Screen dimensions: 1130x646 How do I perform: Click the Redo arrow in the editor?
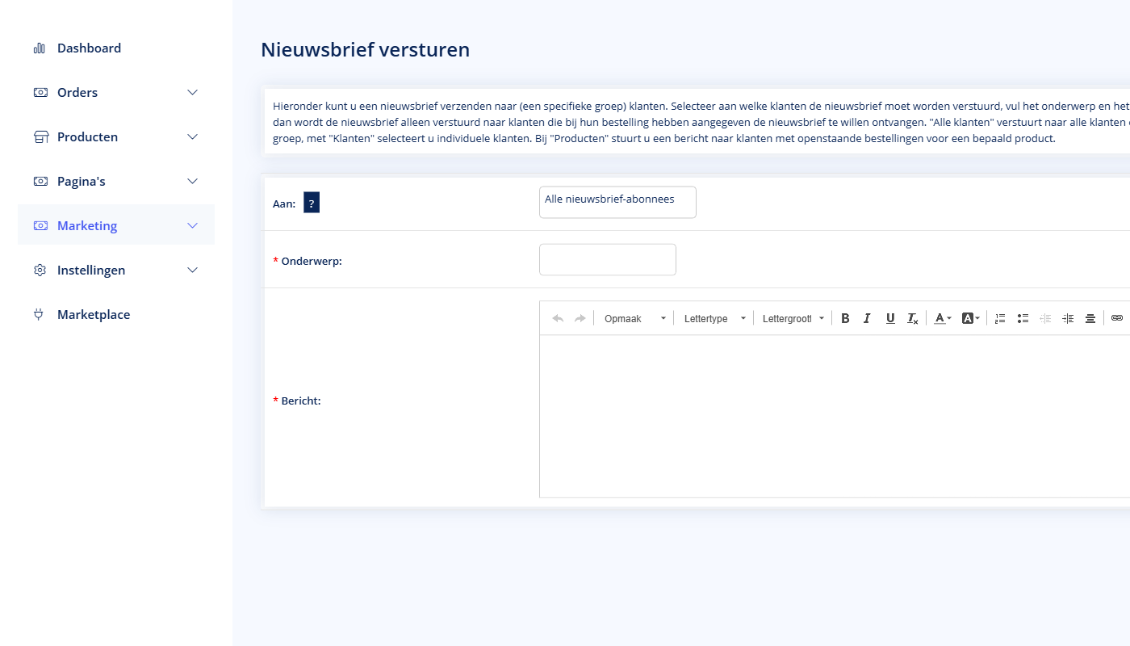pyautogui.click(x=580, y=318)
